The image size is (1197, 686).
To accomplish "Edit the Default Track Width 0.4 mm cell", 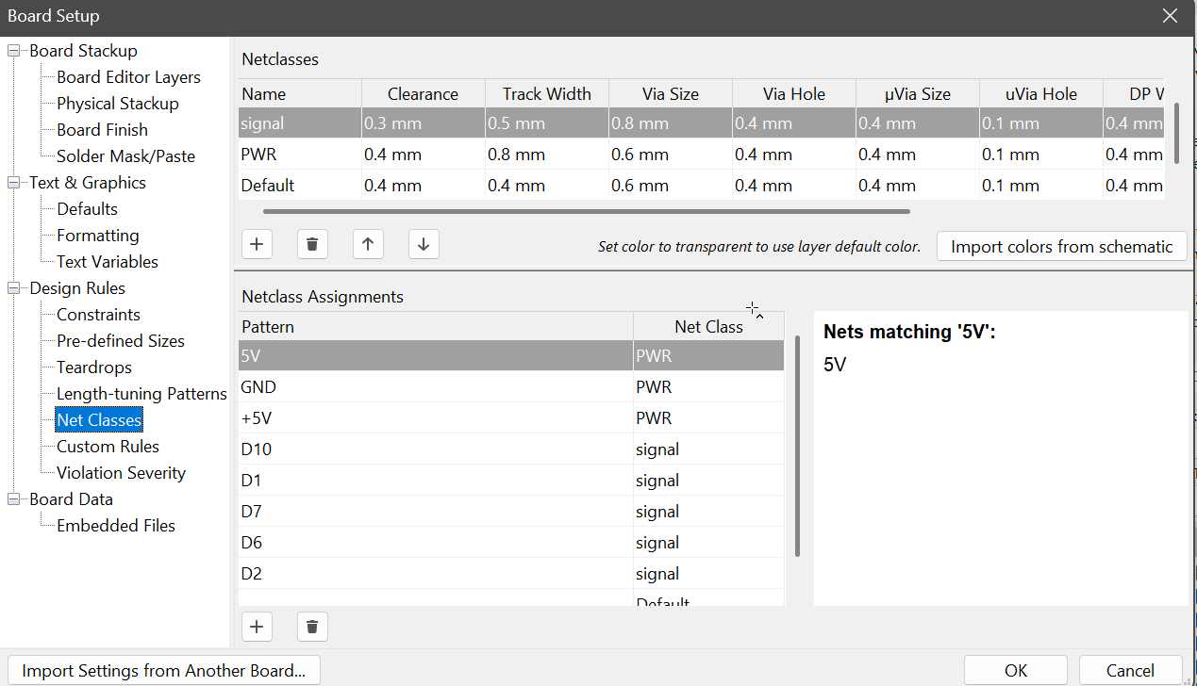I will 546,186.
